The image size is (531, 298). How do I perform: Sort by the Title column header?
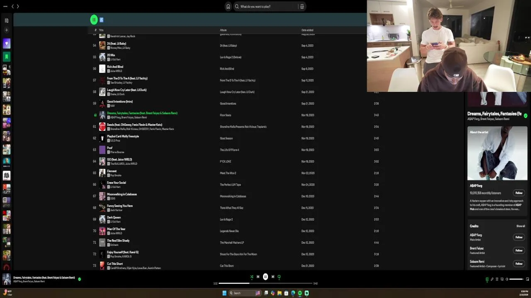tap(101, 30)
